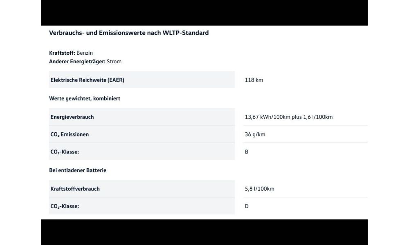This screenshot has height=245, width=409.
Task: Click the Energieverbrauch row label
Action: (72, 117)
